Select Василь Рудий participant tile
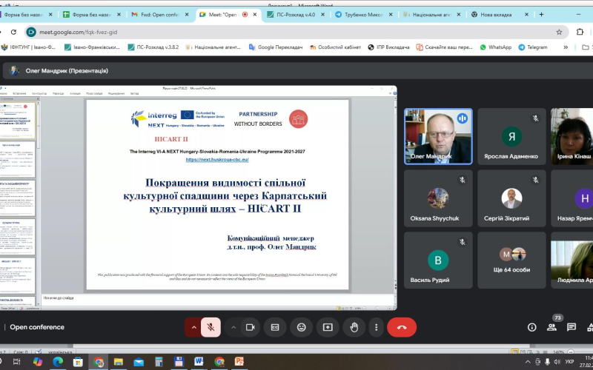This screenshot has width=593, height=370. tap(438, 260)
